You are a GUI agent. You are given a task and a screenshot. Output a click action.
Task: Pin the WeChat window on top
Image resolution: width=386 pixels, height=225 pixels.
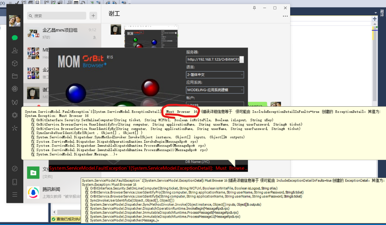pos(254,8)
